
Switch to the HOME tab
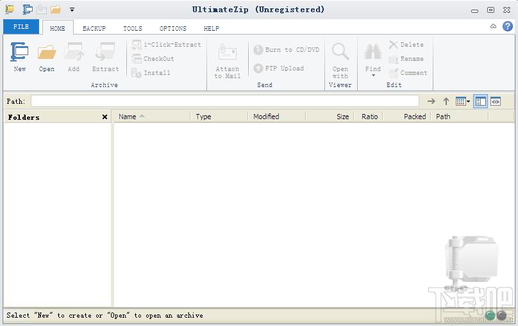(x=58, y=28)
